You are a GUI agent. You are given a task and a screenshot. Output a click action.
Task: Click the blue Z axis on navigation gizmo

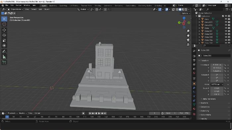[184, 18]
